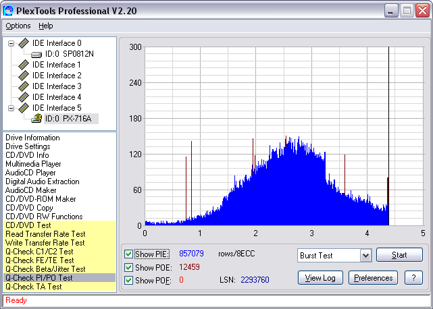This screenshot has height=309, width=433.
Task: Minimize the PlexTools window
Action: (391, 11)
